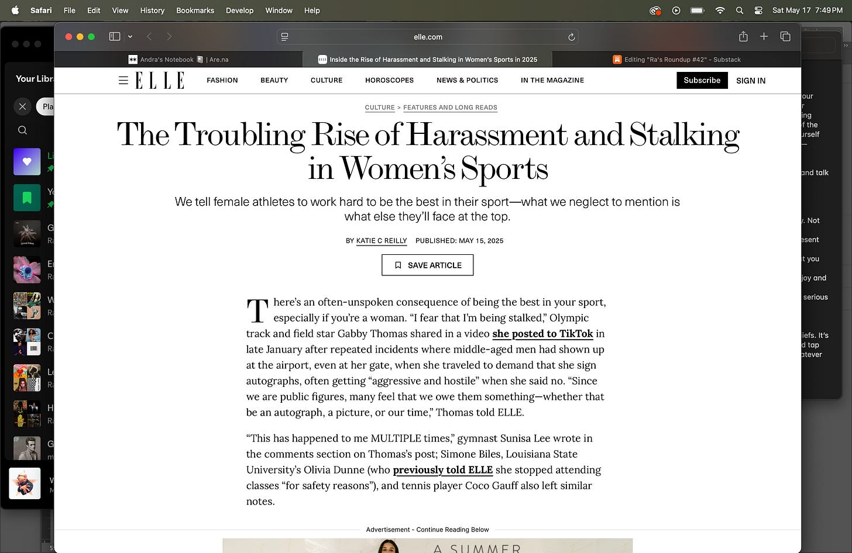This screenshot has width=852, height=553.
Task: Go back to previous page
Action: (149, 36)
